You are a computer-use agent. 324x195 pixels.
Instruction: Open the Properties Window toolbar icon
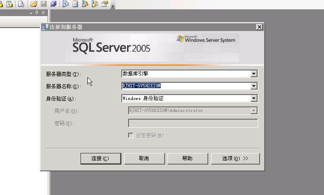(x=105, y=4)
